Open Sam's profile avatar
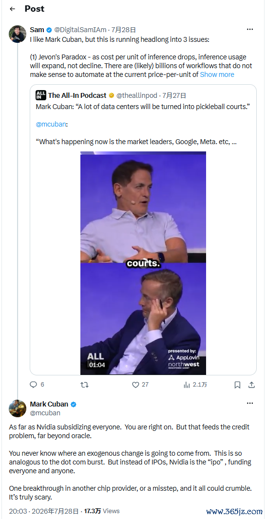Viewport: 266px width, 519px height. pos(18,34)
